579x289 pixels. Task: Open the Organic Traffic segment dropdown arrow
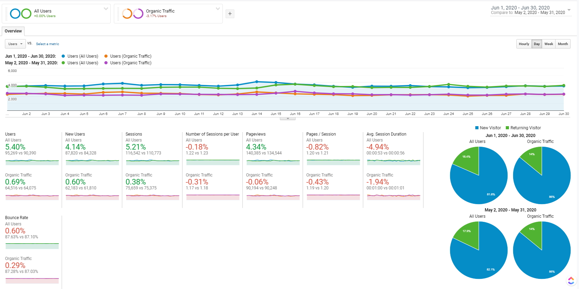[x=218, y=9]
